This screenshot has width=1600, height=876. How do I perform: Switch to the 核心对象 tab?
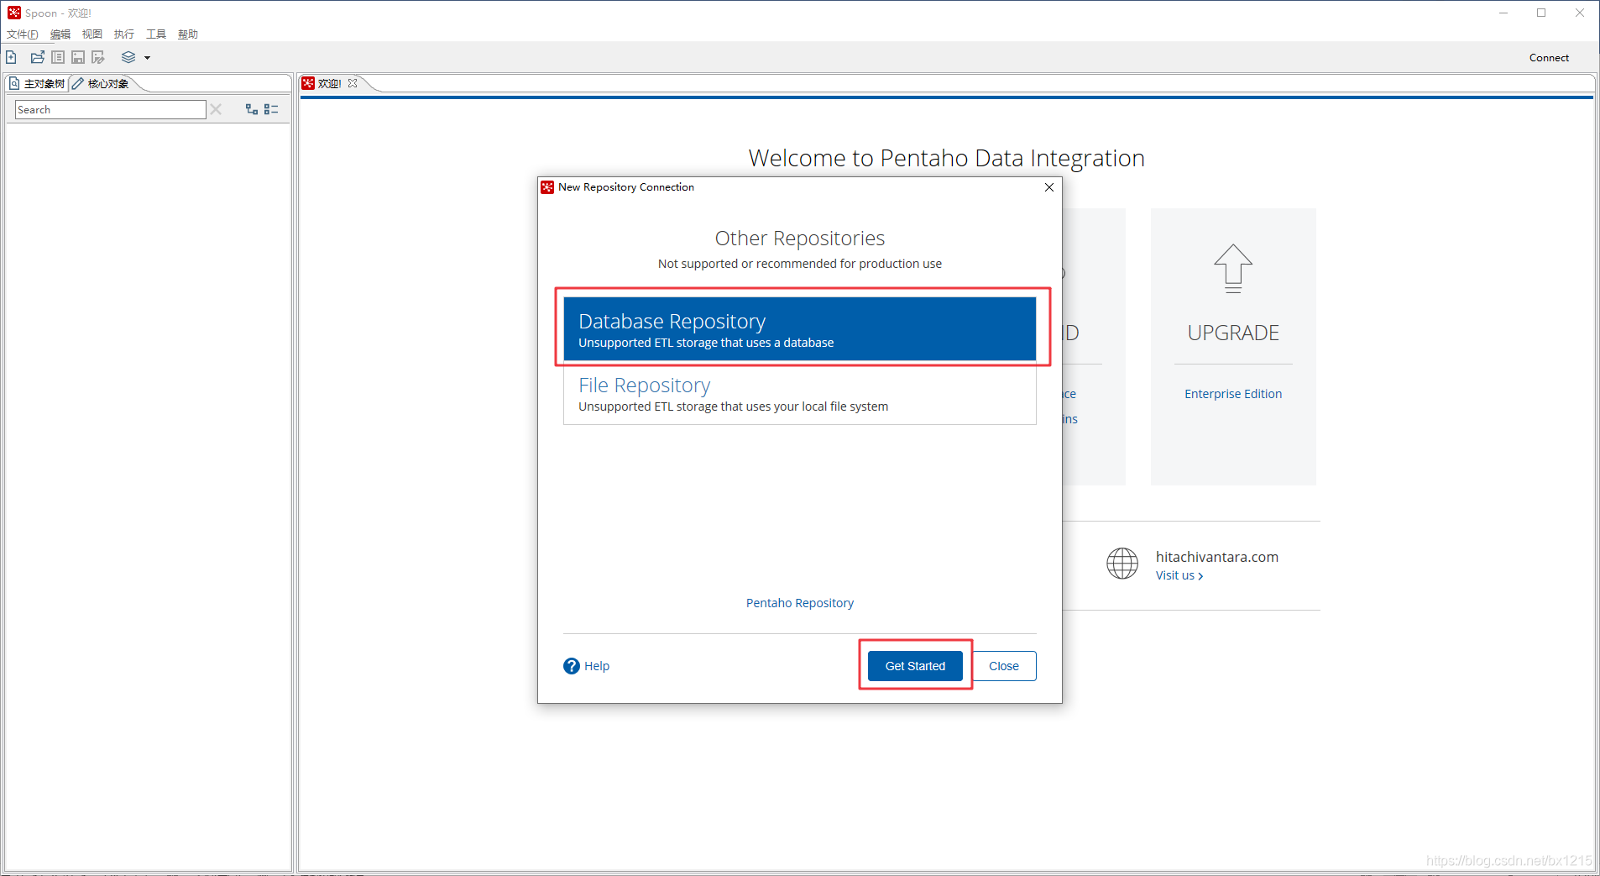102,83
